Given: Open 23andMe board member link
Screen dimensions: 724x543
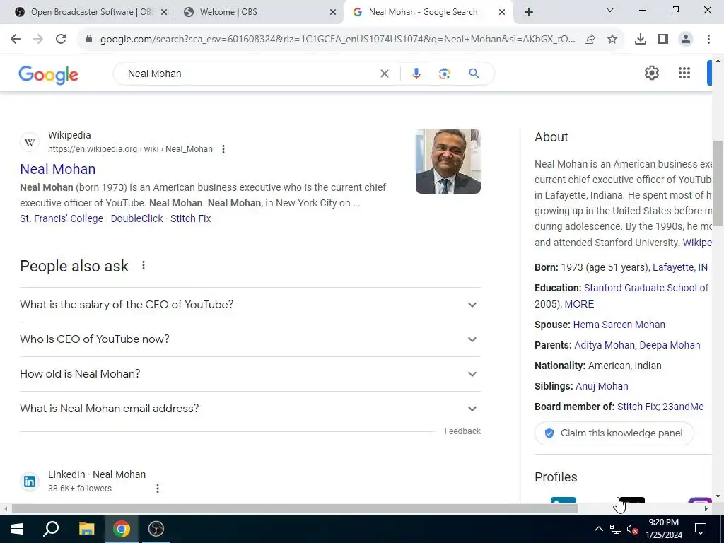Looking at the screenshot, I should pos(683,407).
